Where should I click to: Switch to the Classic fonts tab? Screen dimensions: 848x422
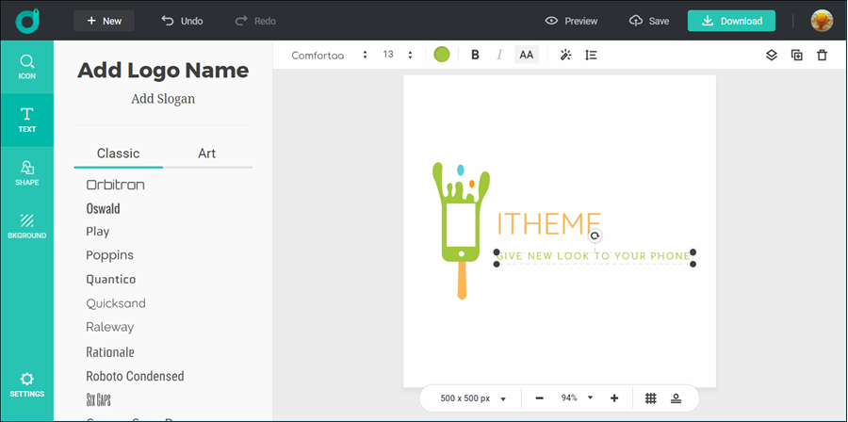point(119,154)
